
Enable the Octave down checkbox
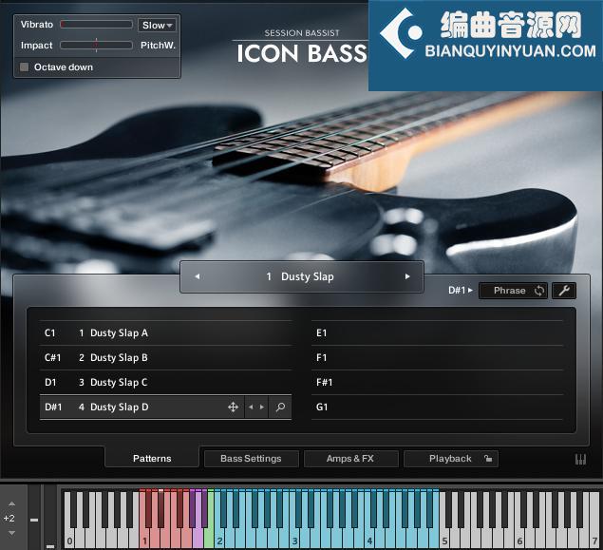[x=25, y=66]
